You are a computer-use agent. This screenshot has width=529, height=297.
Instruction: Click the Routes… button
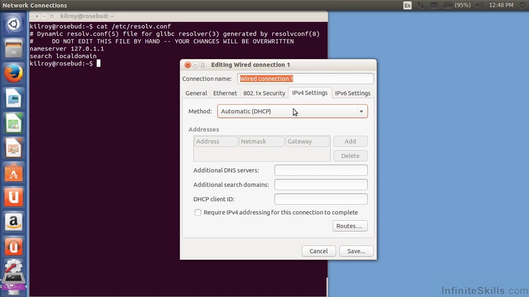tap(350, 226)
